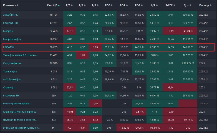Select Угольная компания ROA value -13,82 %
This screenshot has width=217, height=133.
click(x=124, y=128)
